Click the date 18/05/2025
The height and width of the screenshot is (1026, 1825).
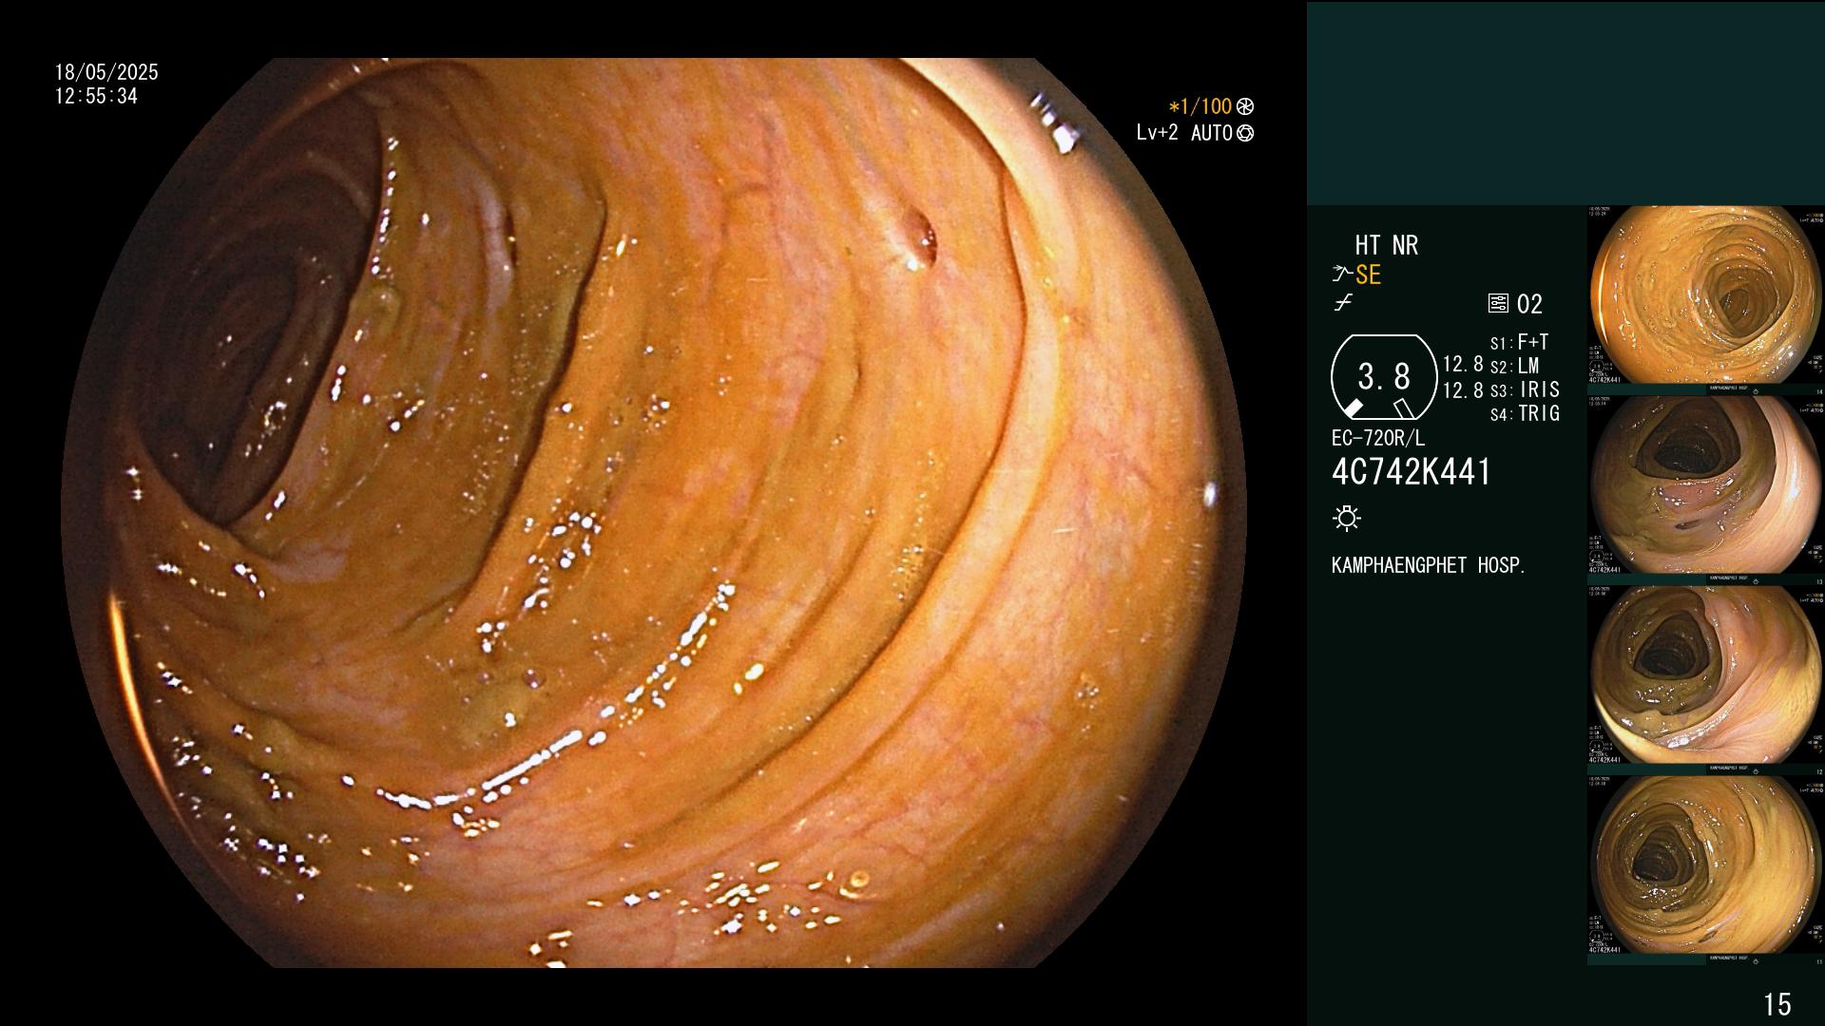106,72
